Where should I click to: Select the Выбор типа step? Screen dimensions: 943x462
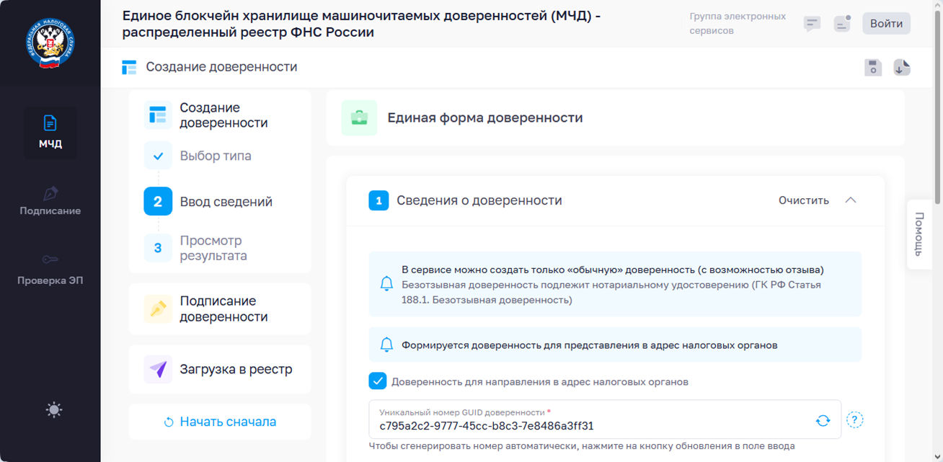click(x=216, y=156)
